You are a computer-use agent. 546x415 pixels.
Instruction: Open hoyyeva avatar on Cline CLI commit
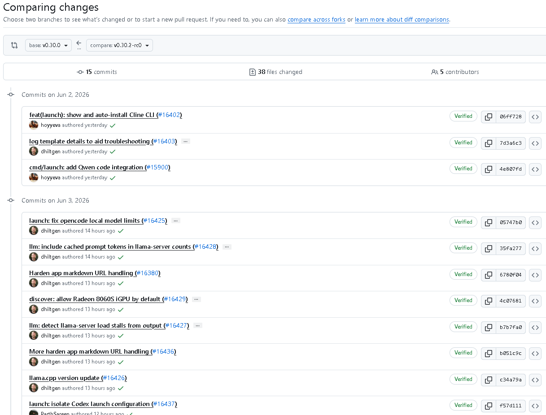coord(34,125)
